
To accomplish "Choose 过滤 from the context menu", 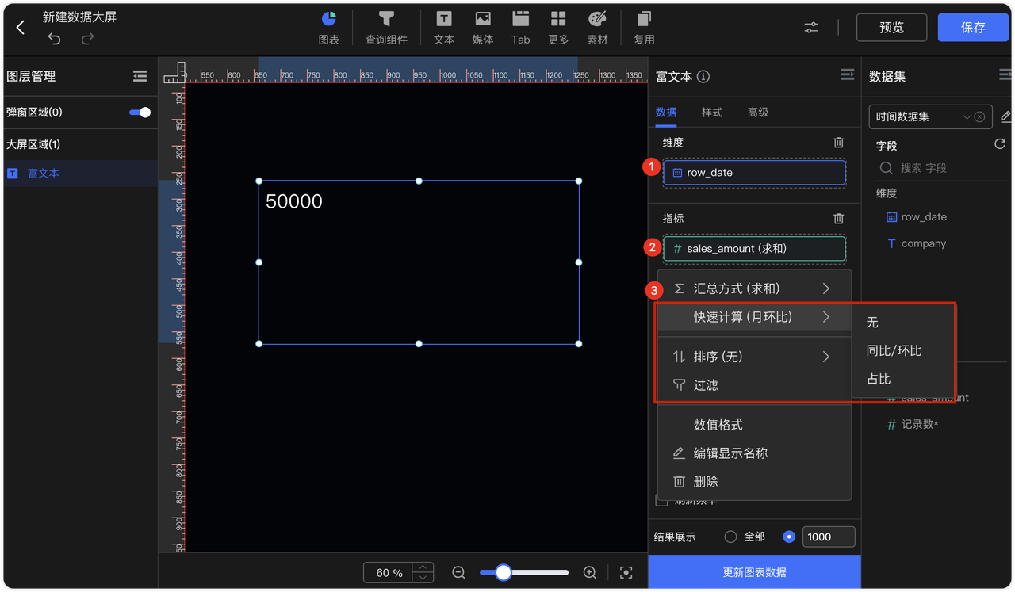I will [x=754, y=385].
